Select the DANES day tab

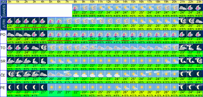pos(3,10)
